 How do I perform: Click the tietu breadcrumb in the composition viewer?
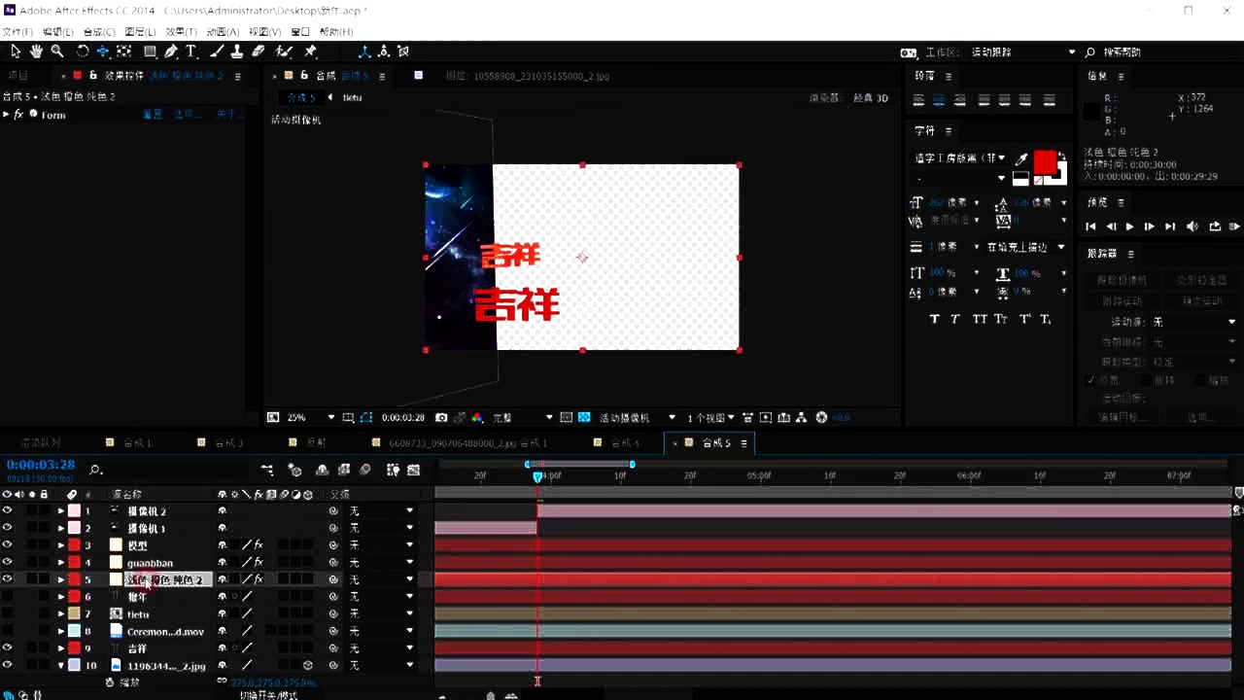(x=352, y=97)
